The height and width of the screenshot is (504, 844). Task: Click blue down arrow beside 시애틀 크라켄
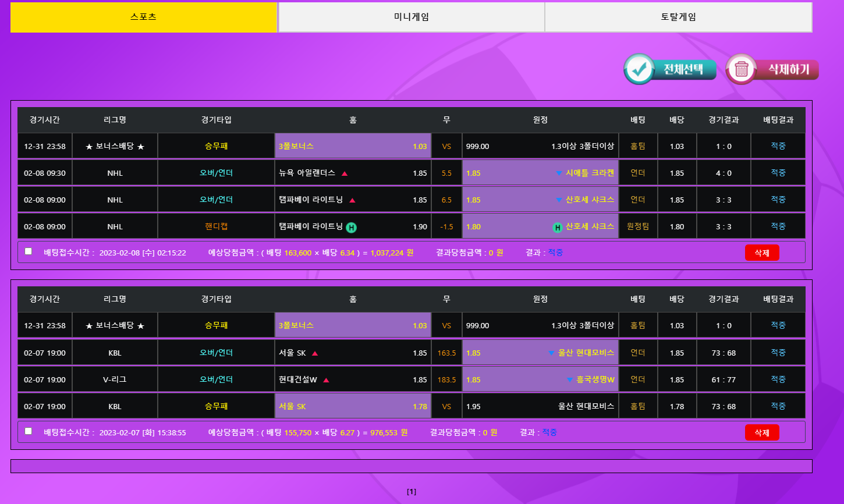pos(559,173)
